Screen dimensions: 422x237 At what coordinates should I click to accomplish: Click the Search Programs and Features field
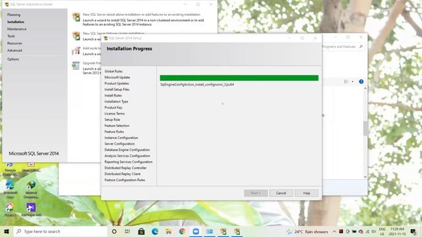[x=343, y=47]
